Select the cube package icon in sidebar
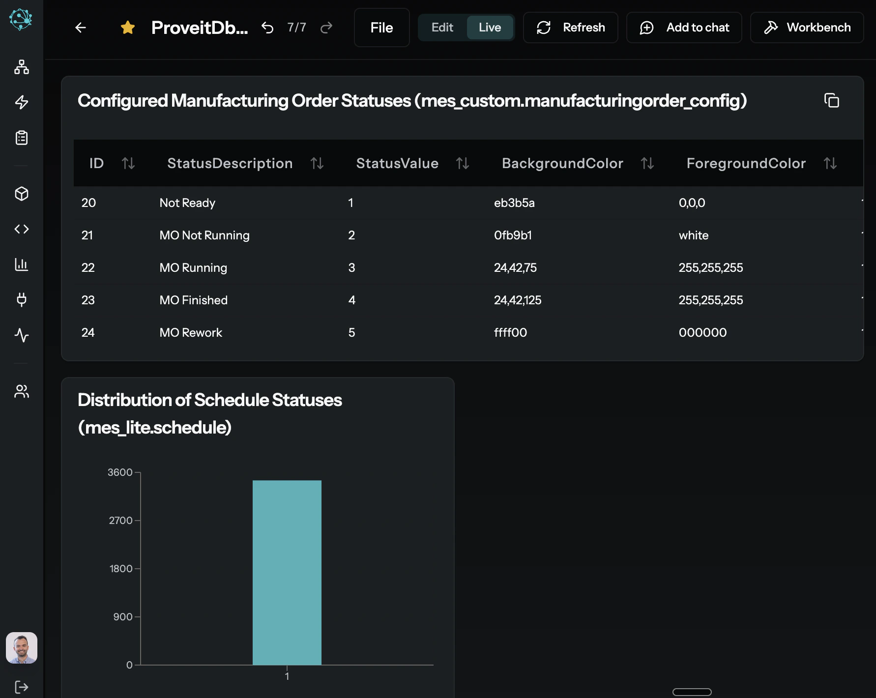 21,194
